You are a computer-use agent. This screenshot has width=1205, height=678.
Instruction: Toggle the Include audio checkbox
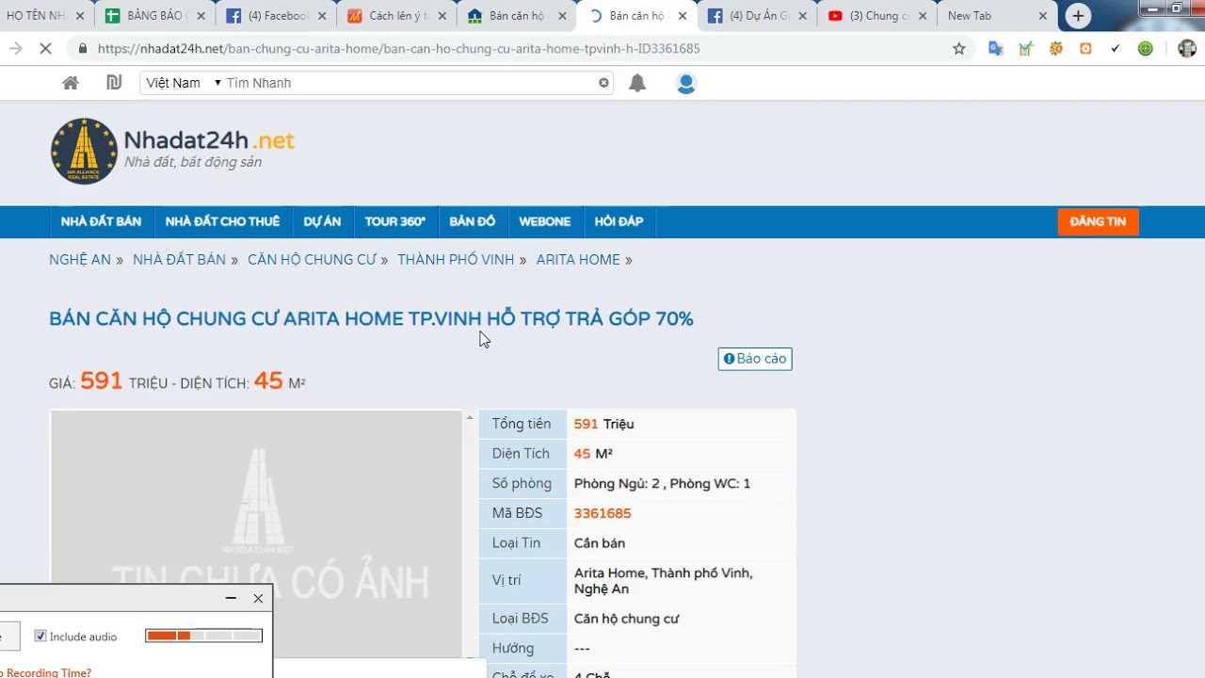click(x=40, y=637)
